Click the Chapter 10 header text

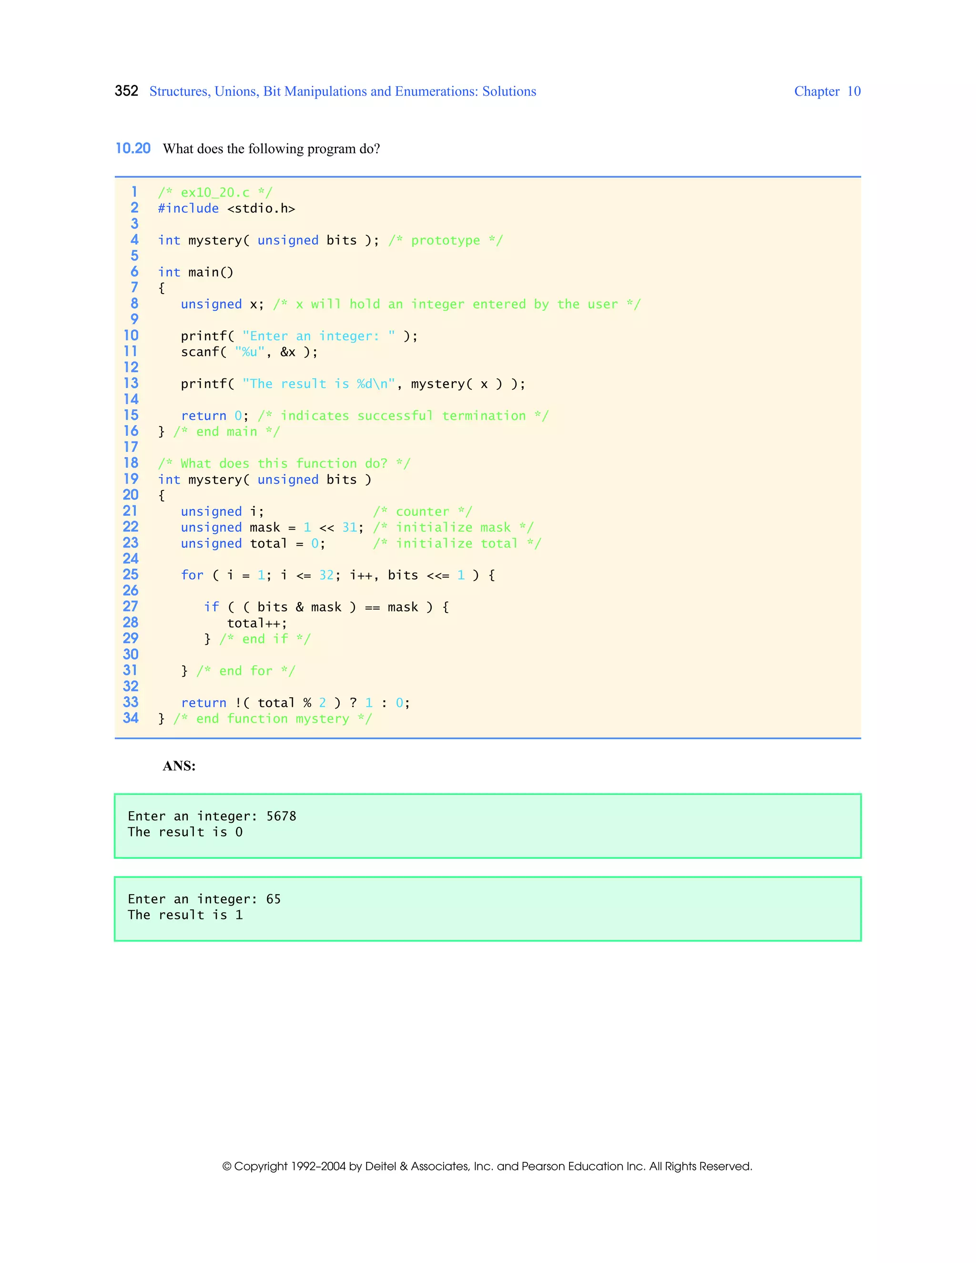[827, 92]
